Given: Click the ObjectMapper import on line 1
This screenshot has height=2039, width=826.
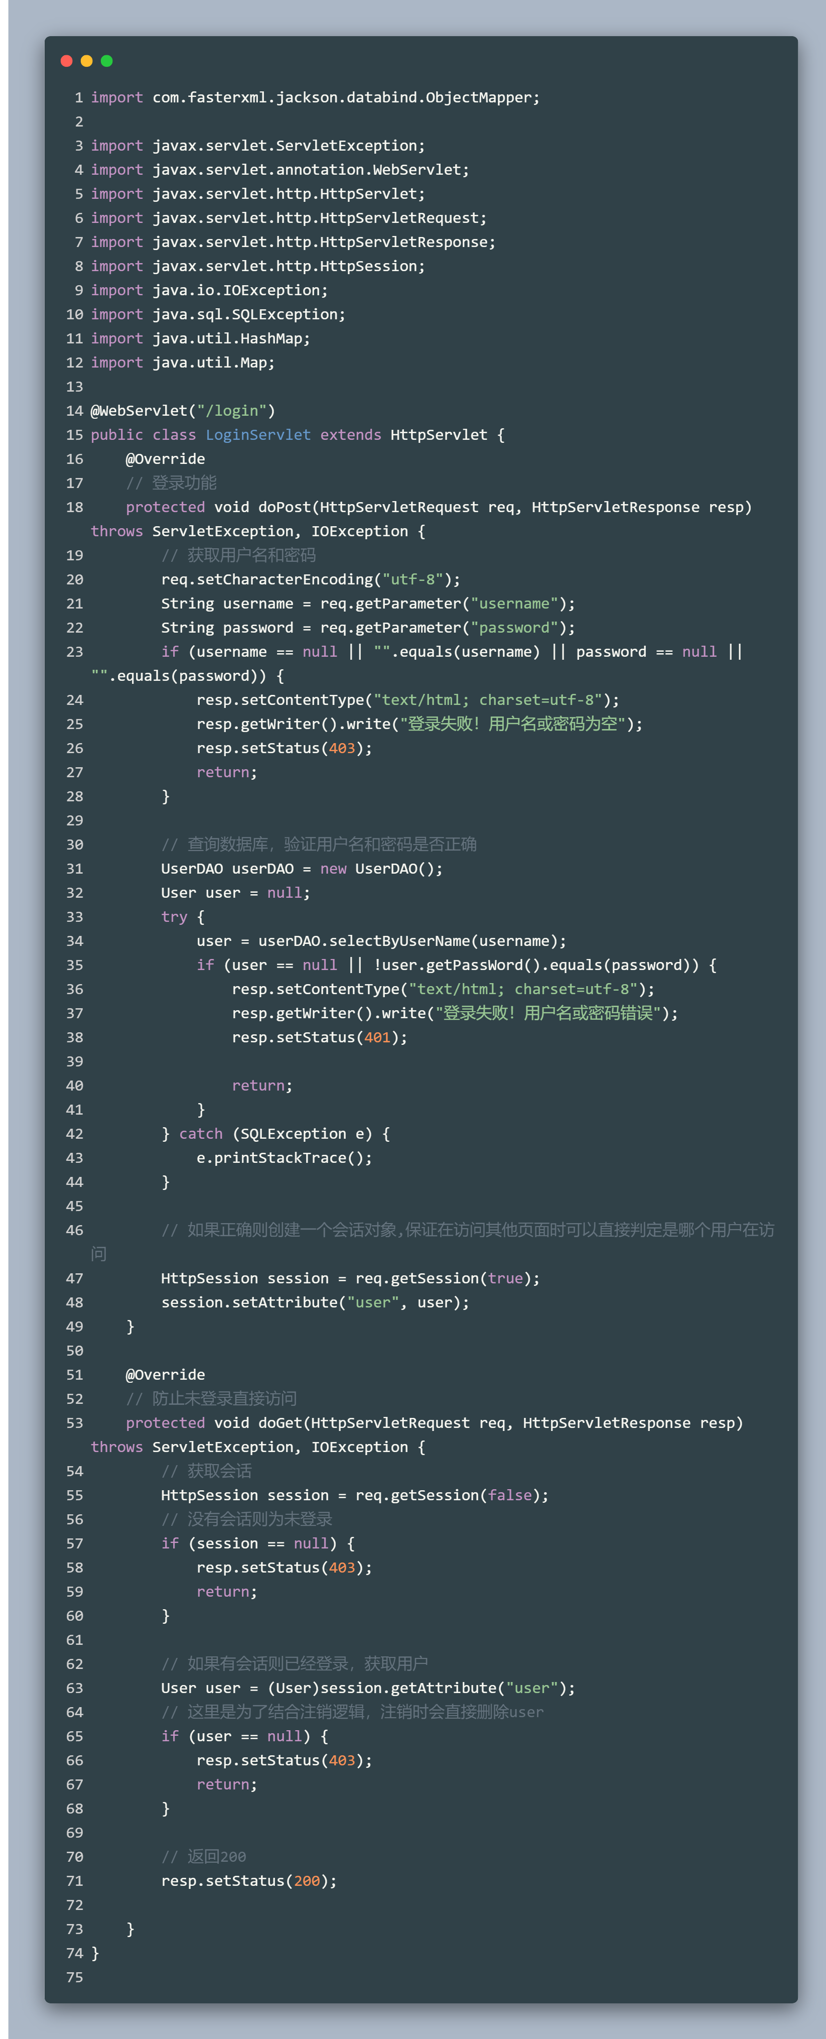Looking at the screenshot, I should tap(315, 97).
